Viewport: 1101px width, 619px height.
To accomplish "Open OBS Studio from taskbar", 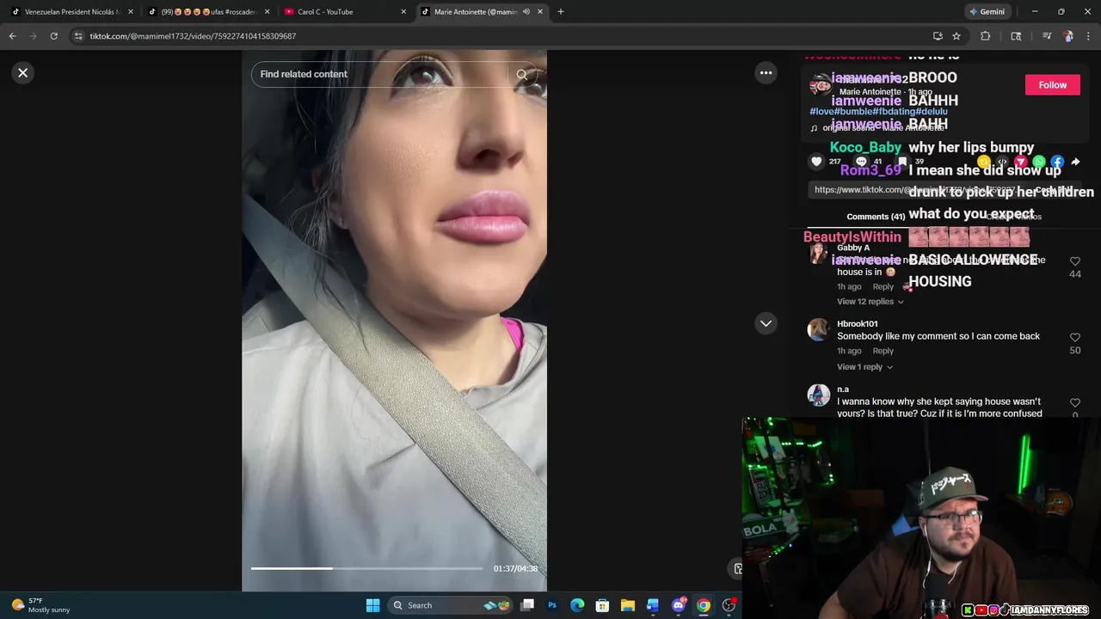I will 729,605.
